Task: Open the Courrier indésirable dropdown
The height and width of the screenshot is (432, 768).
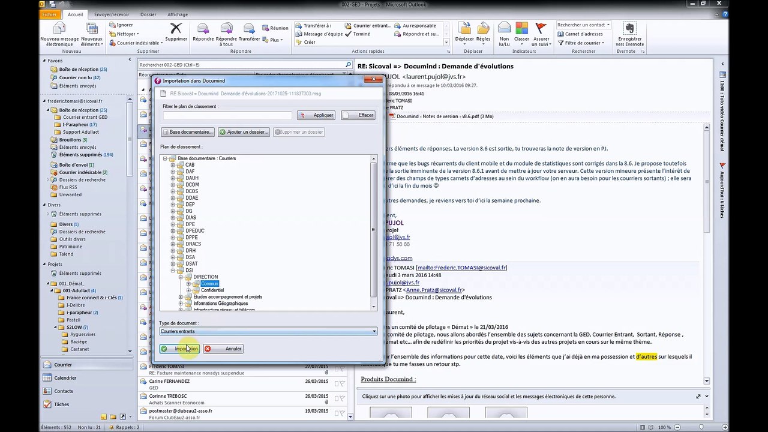Action: pos(135,43)
